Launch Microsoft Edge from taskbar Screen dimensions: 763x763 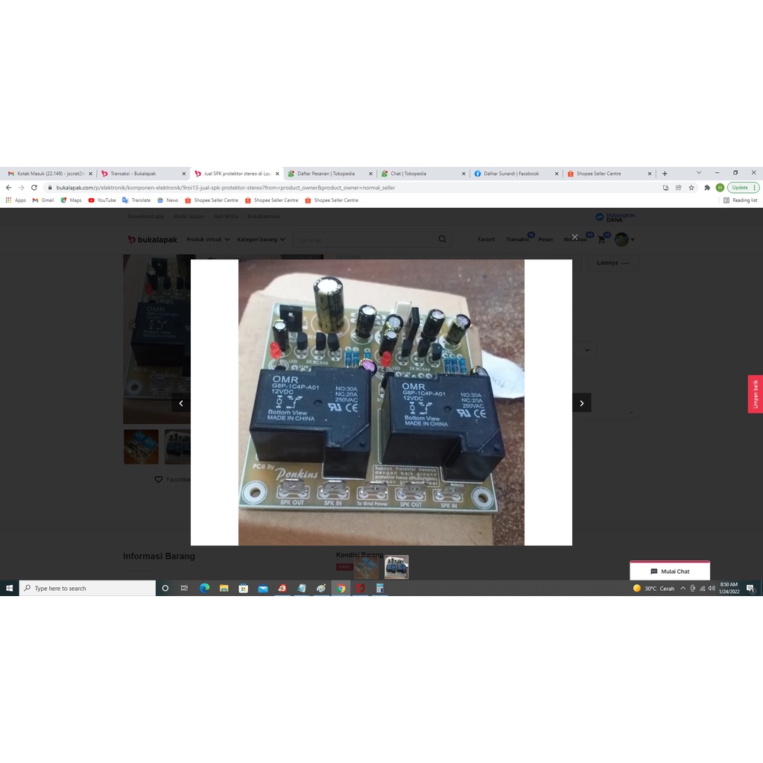pos(204,588)
